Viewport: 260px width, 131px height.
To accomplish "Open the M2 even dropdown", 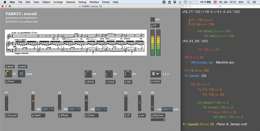I will coord(48,109).
